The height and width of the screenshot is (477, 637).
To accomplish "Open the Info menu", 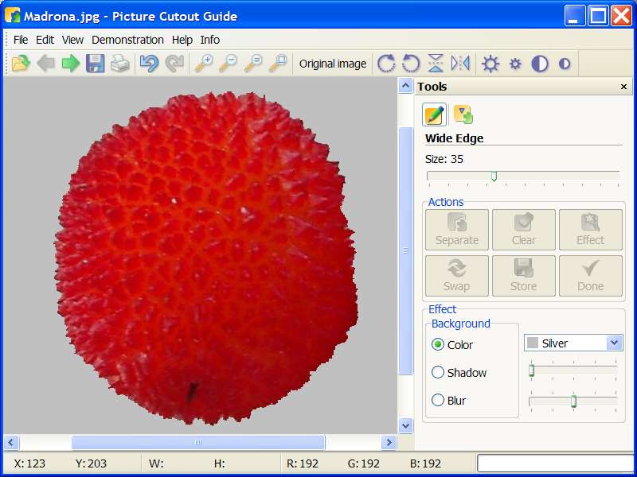I will pos(209,40).
